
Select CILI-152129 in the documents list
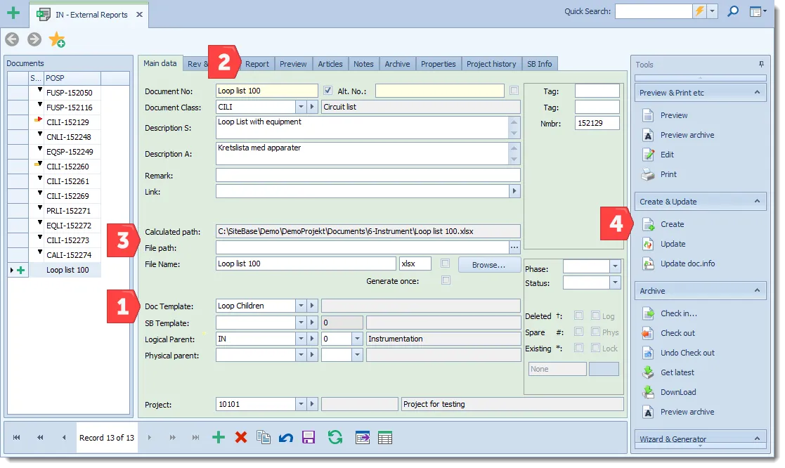67,122
